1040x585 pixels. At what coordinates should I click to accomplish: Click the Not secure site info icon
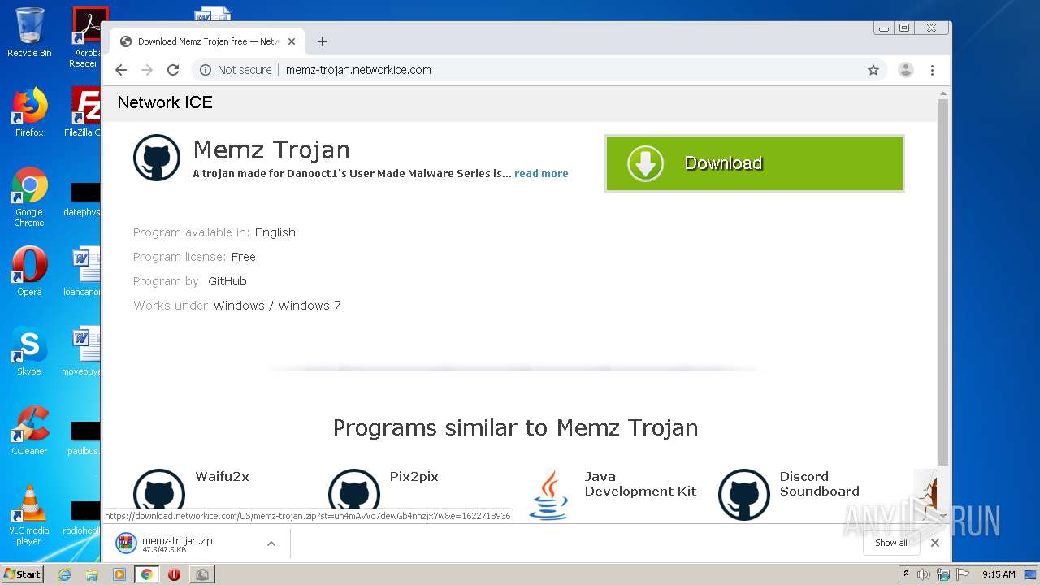pyautogui.click(x=206, y=70)
